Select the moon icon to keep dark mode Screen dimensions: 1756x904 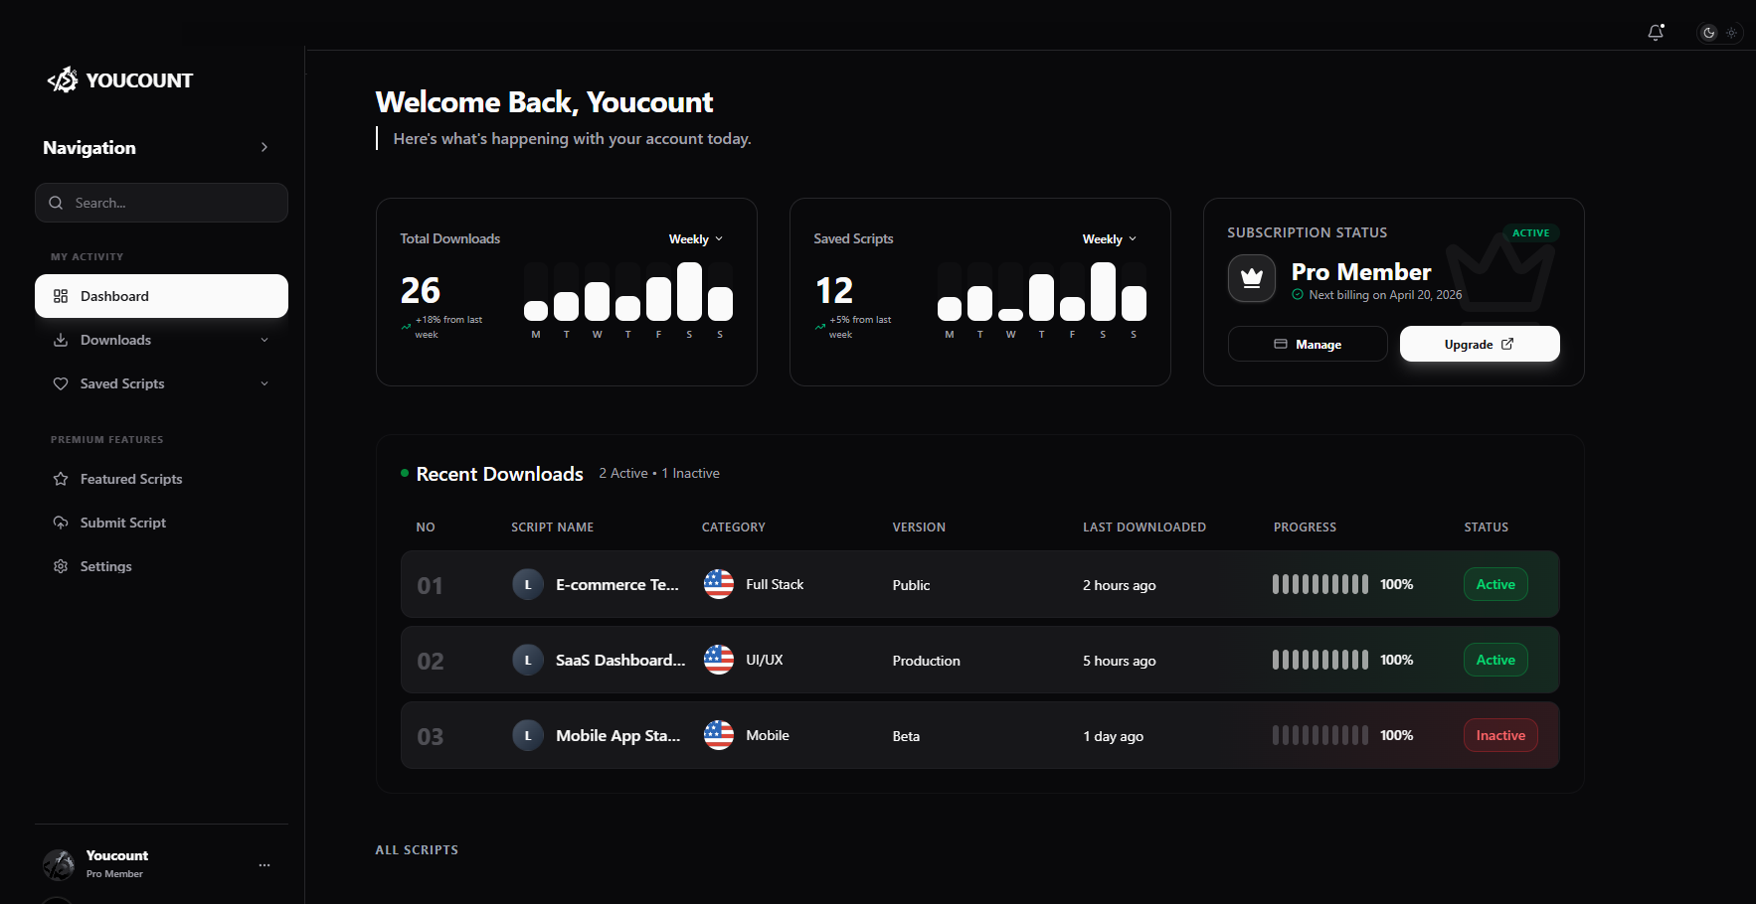pos(1708,32)
